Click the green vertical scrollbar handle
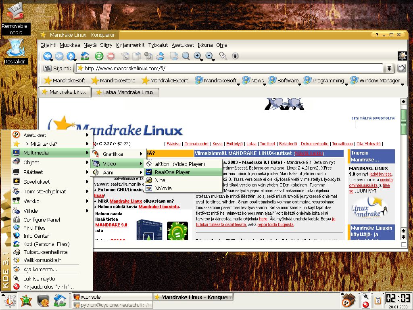The height and width of the screenshot is (310, 413). pos(403,122)
